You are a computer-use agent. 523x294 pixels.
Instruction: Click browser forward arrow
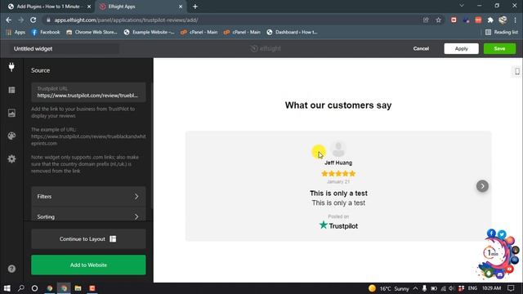(20, 20)
